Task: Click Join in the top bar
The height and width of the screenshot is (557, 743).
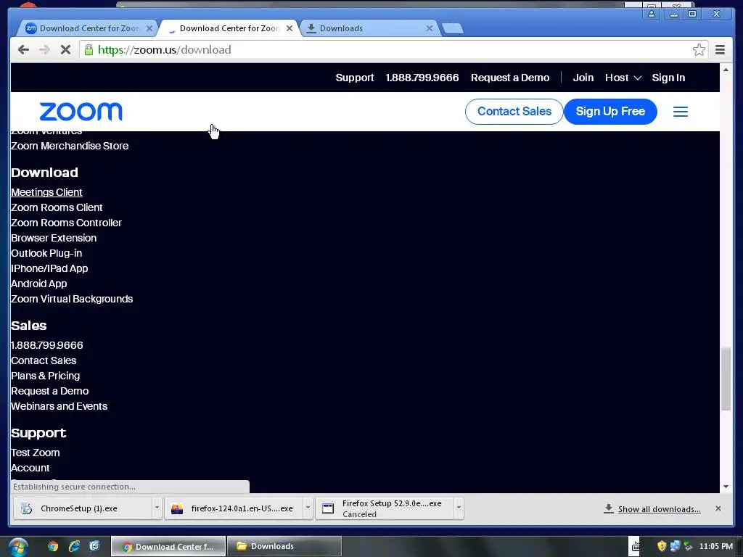Action: click(583, 78)
